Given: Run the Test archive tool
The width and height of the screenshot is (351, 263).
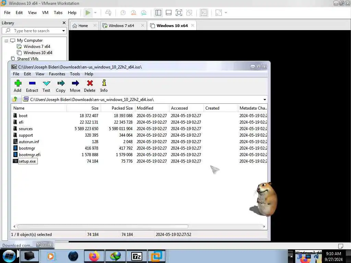Looking at the screenshot, I should [46, 86].
